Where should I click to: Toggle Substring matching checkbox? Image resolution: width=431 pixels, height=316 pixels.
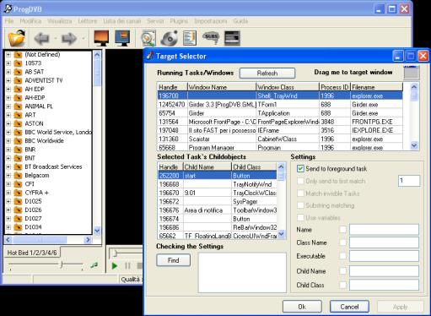pyautogui.click(x=300, y=205)
